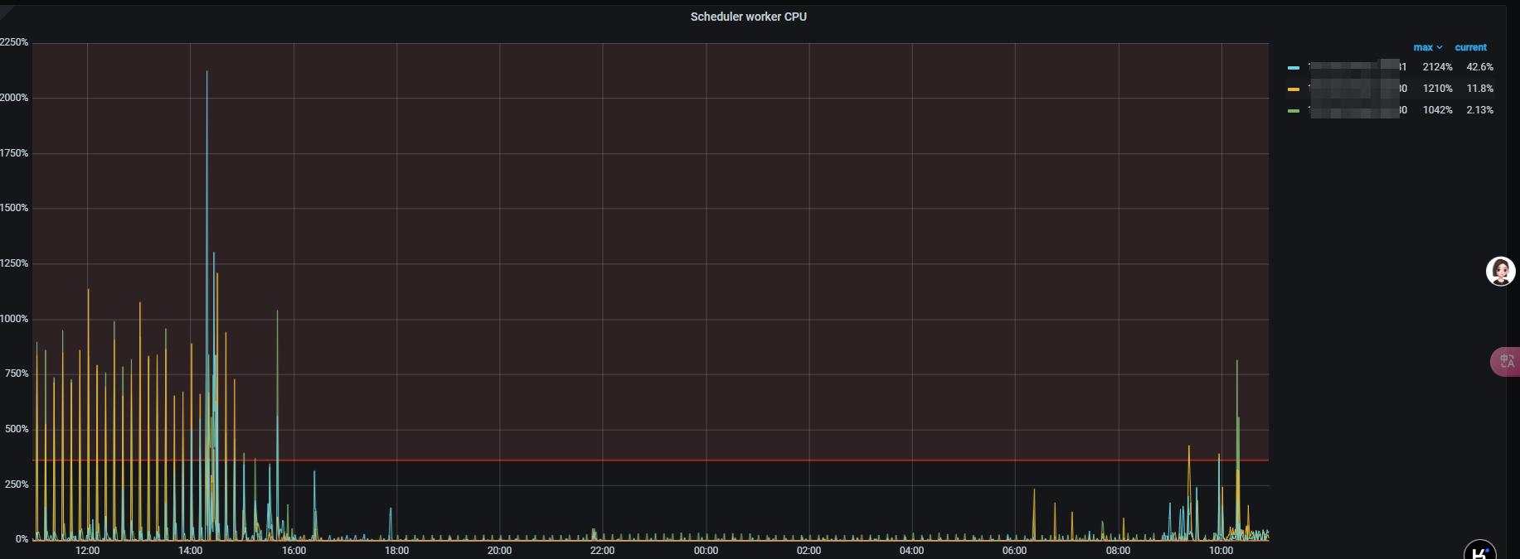
Task: Click the round K icon at the corner
Action: pyautogui.click(x=1480, y=551)
